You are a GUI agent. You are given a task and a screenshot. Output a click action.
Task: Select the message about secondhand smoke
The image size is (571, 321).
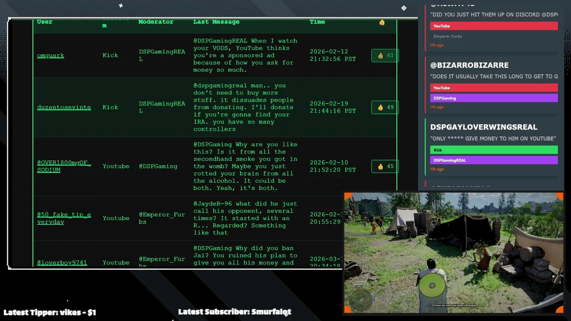pos(245,166)
